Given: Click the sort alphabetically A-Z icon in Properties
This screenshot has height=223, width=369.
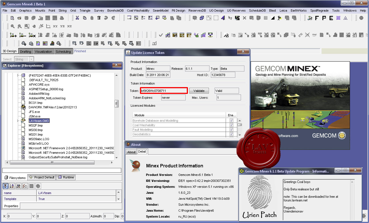Looking at the screenshot, I should 12,186.
